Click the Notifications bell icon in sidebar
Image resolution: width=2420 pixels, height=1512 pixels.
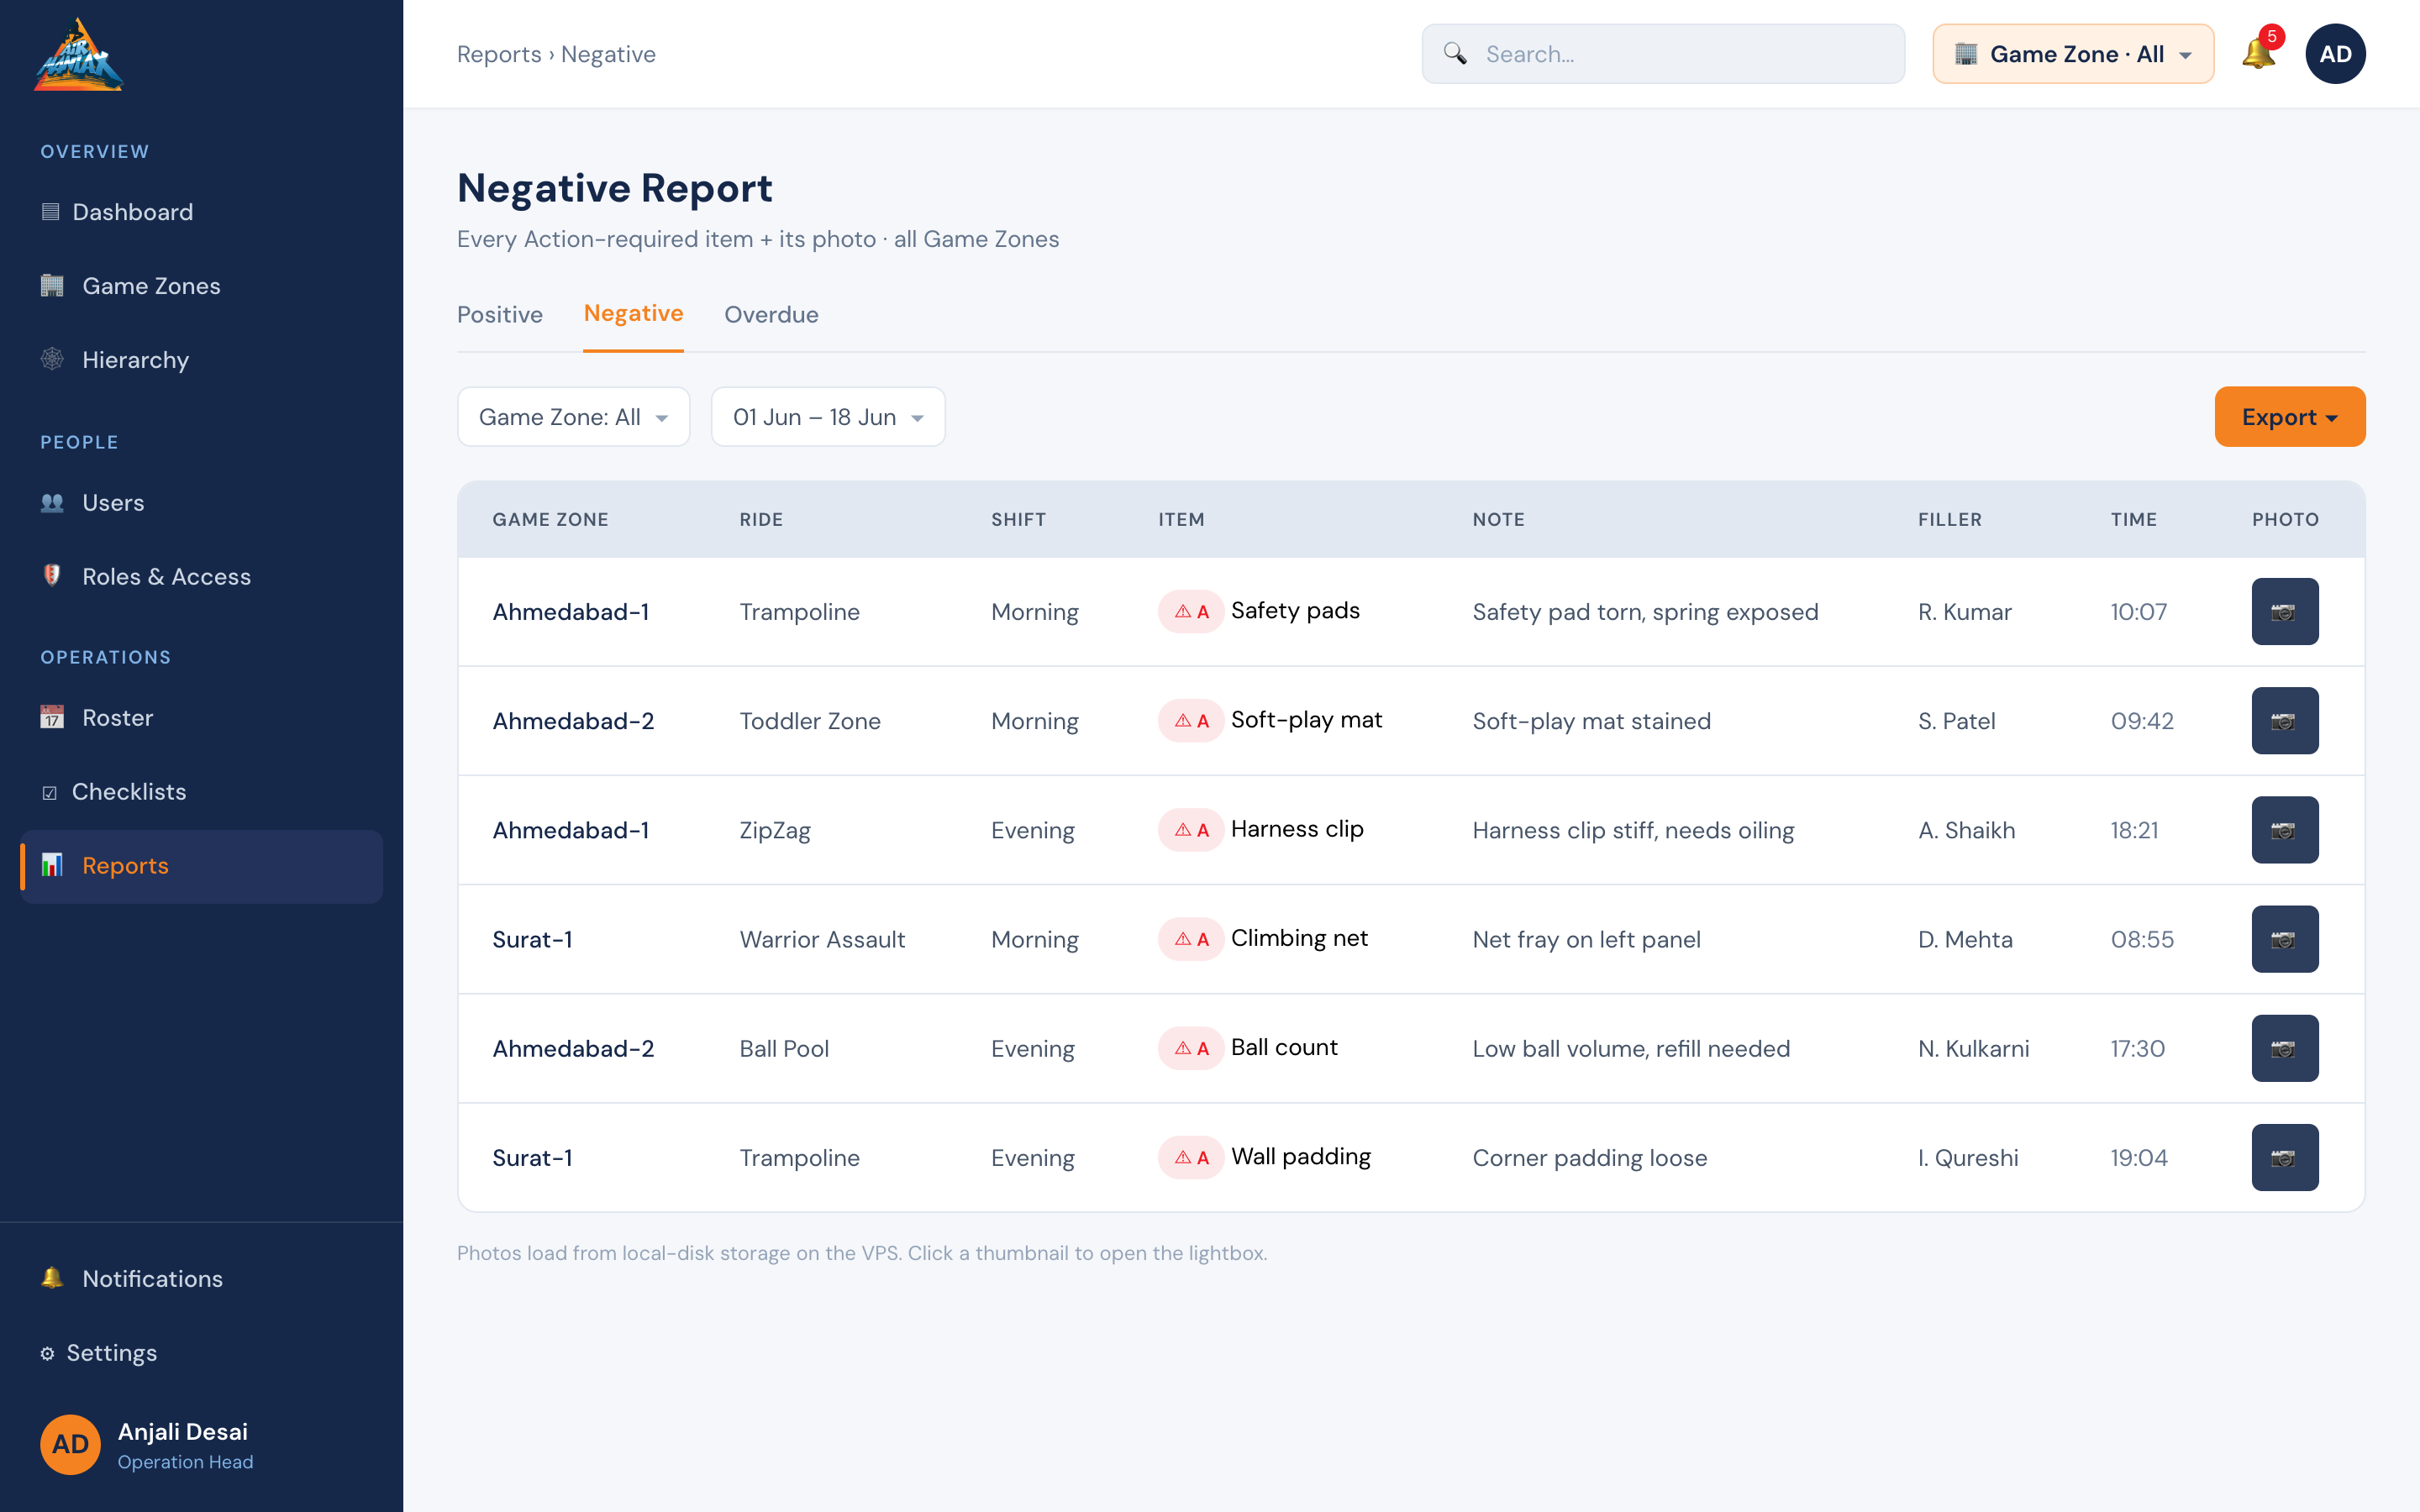[x=52, y=1278]
